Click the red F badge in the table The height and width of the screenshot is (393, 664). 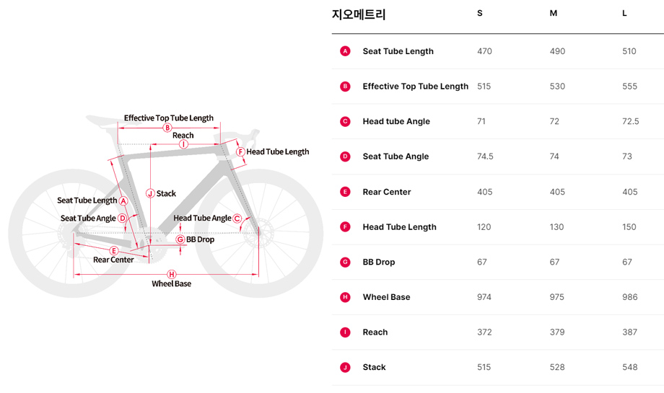point(345,227)
